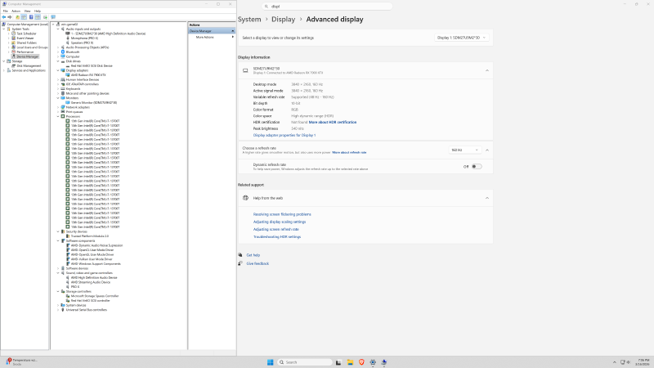Click the blue Properties toolbar icon

(x=31, y=17)
